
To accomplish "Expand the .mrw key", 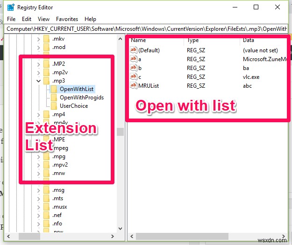I will 39,174.
